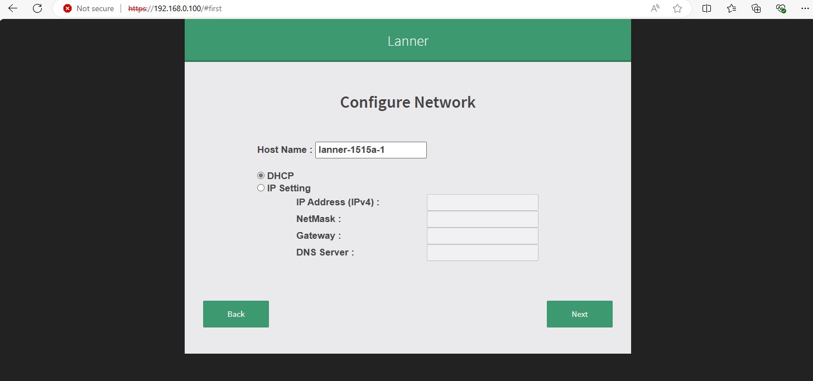813x381 pixels.
Task: Open the Not secure site info warning
Action: (x=89, y=8)
